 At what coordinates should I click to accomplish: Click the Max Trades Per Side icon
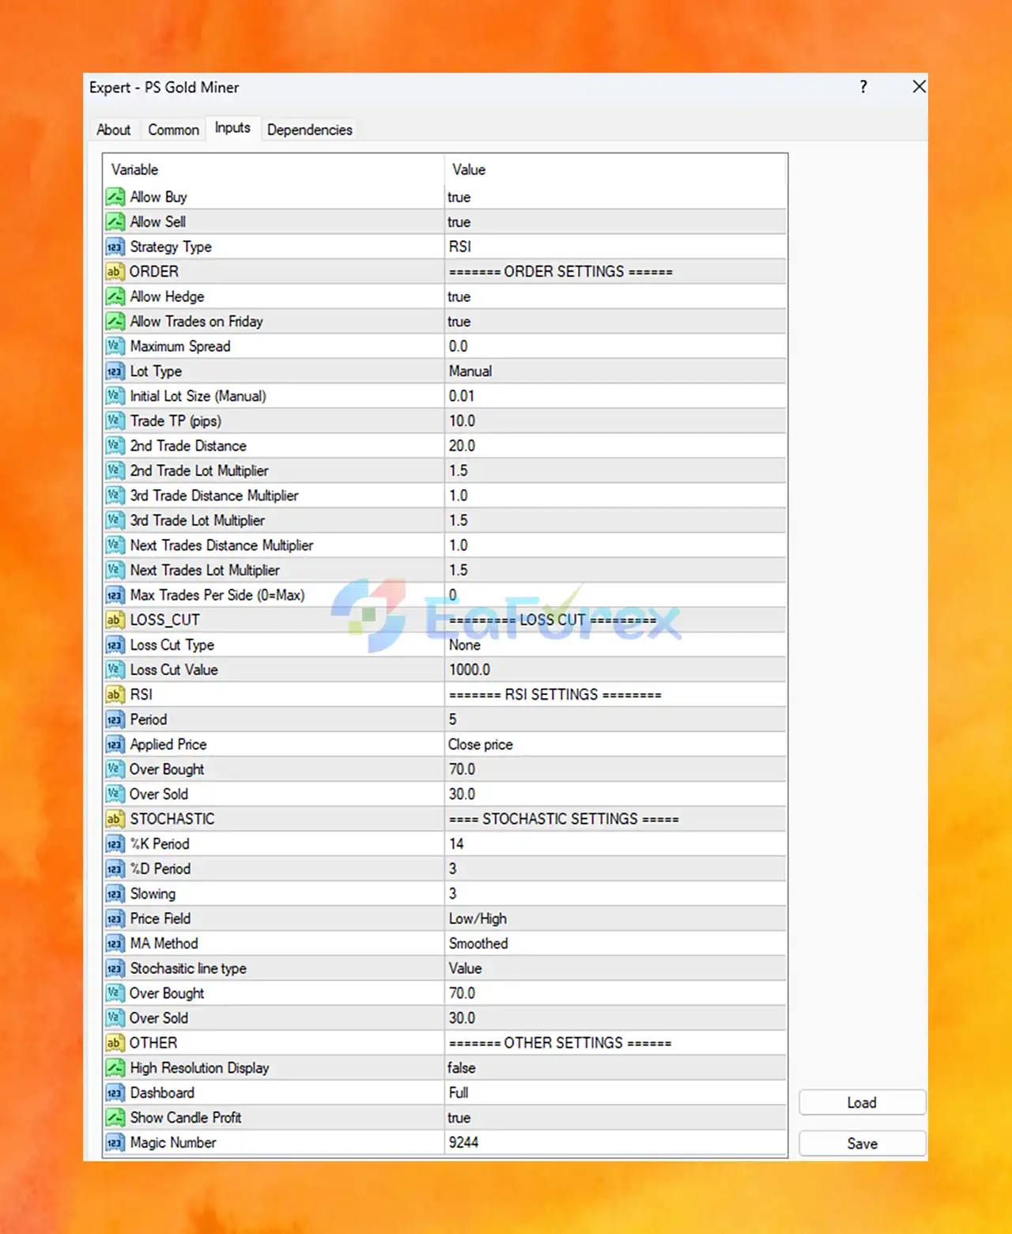coord(115,595)
